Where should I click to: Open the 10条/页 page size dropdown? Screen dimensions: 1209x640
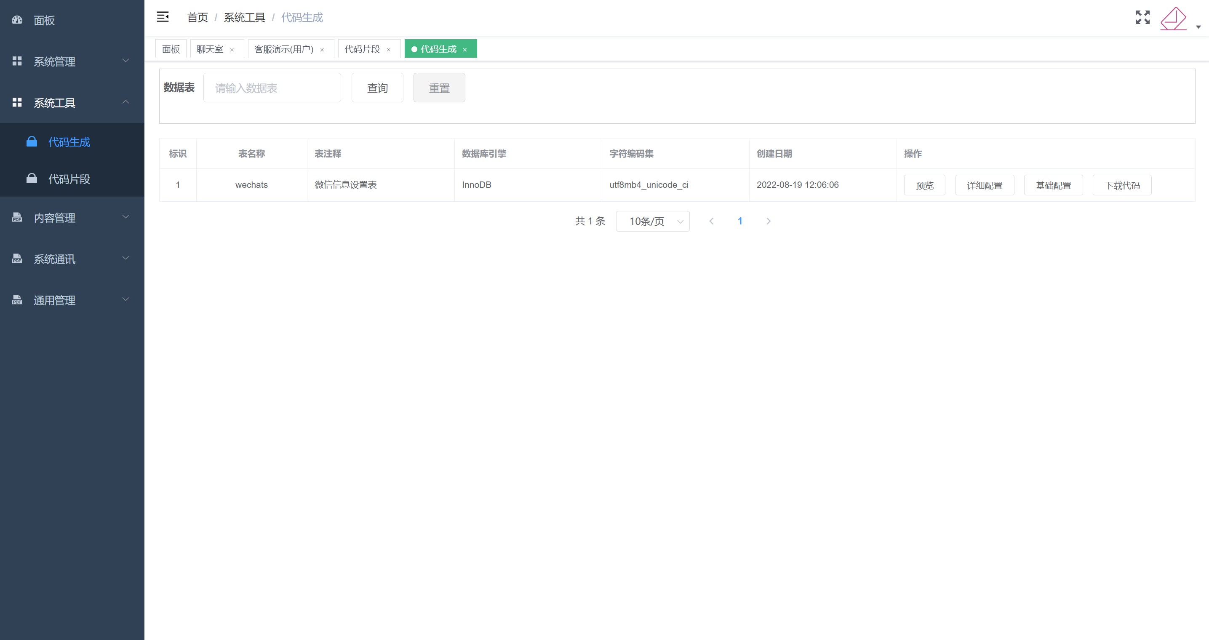click(653, 221)
